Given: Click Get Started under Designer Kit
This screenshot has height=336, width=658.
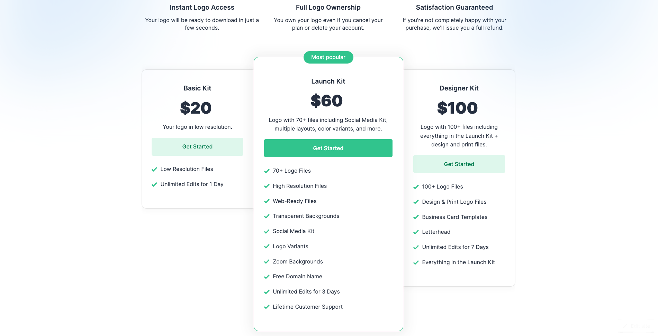Looking at the screenshot, I should (459, 164).
